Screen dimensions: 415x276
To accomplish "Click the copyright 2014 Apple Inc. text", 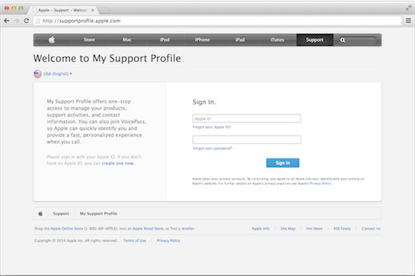I will (76, 241).
